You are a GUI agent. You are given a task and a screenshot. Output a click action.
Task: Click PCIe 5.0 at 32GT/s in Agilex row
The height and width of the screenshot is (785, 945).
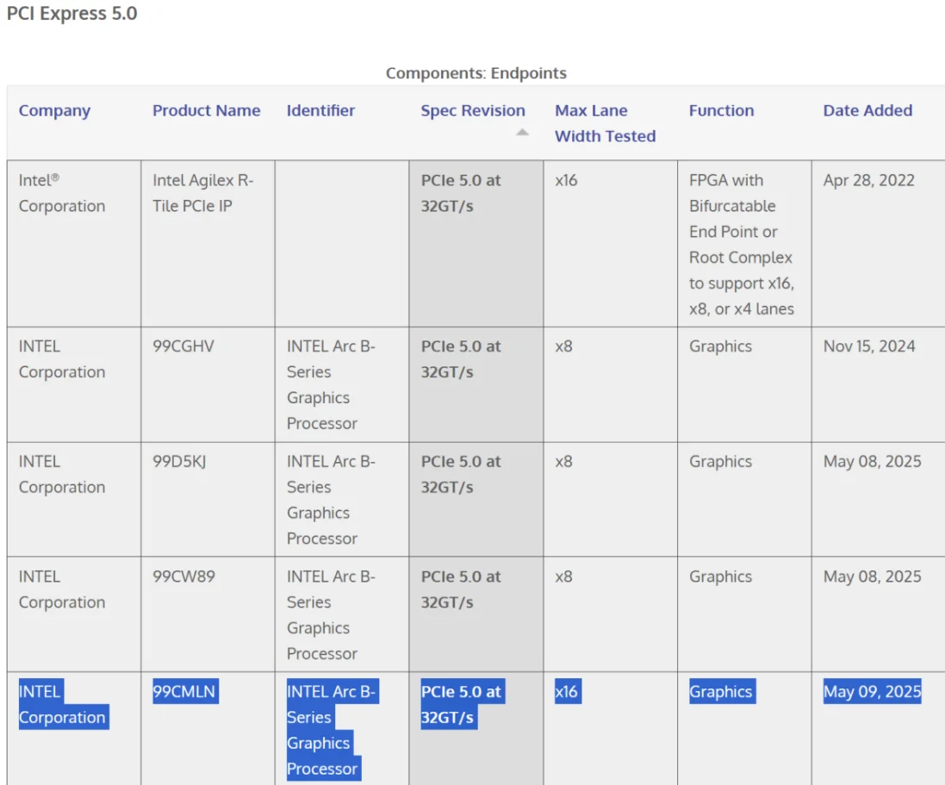(x=461, y=193)
